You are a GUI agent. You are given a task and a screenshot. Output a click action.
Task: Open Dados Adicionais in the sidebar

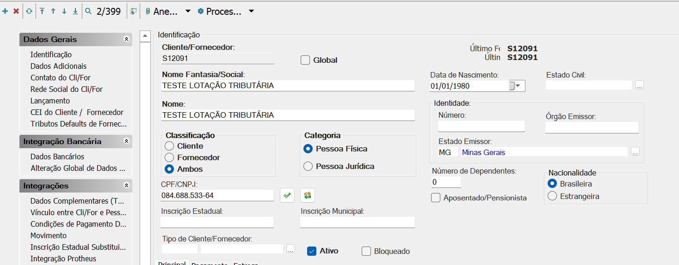click(x=58, y=66)
